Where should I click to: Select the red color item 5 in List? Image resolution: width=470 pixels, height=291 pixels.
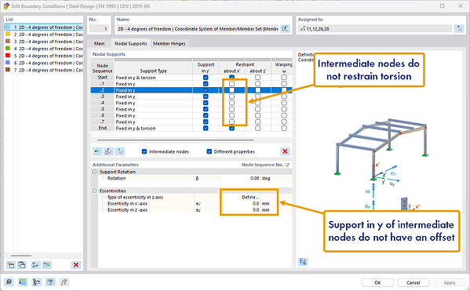tap(44, 56)
